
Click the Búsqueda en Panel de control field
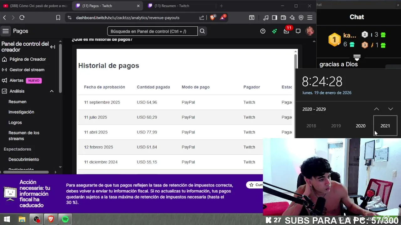[x=153, y=31]
